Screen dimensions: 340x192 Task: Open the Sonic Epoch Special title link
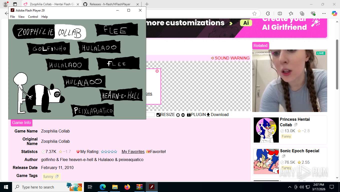click(x=299, y=151)
